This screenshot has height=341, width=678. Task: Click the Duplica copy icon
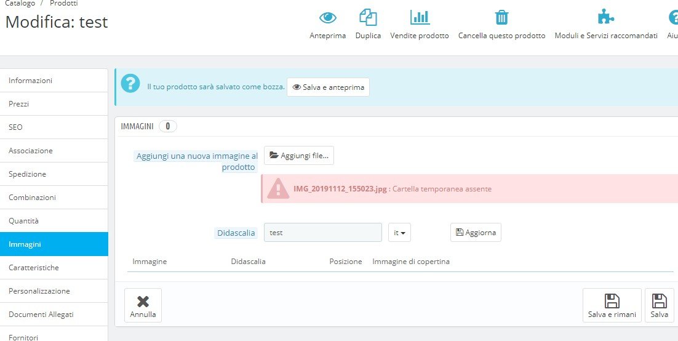click(368, 17)
